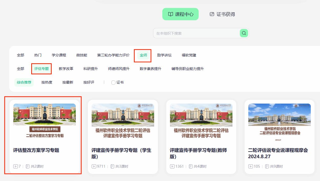Click play-count icon beside 9711

click(x=94, y=166)
